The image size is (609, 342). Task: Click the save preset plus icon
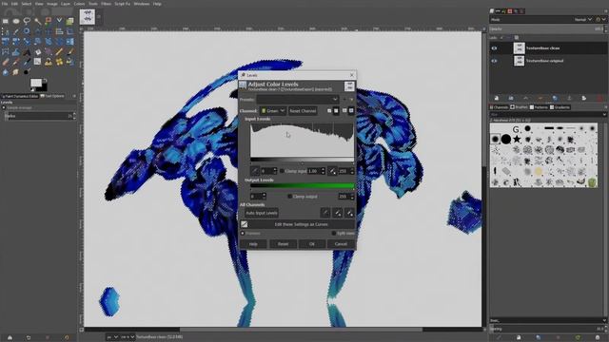coord(344,99)
